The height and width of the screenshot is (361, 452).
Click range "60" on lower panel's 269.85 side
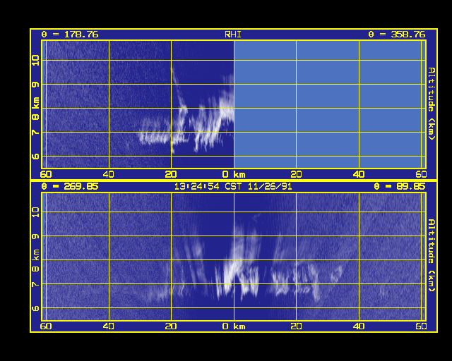[46, 326]
